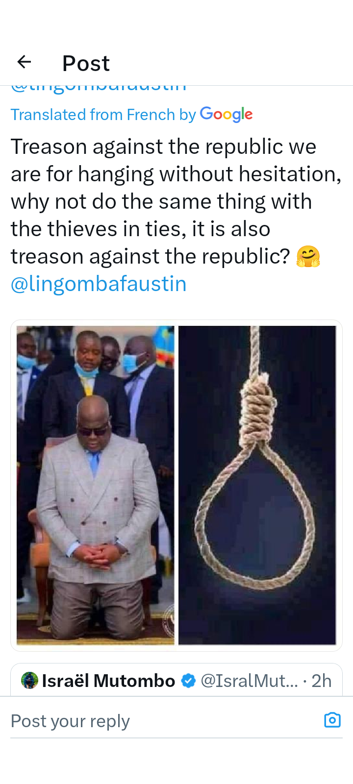Image resolution: width=353 pixels, height=784 pixels.
Task: Open the @lingombafaustin mention below the text
Action: point(99,284)
